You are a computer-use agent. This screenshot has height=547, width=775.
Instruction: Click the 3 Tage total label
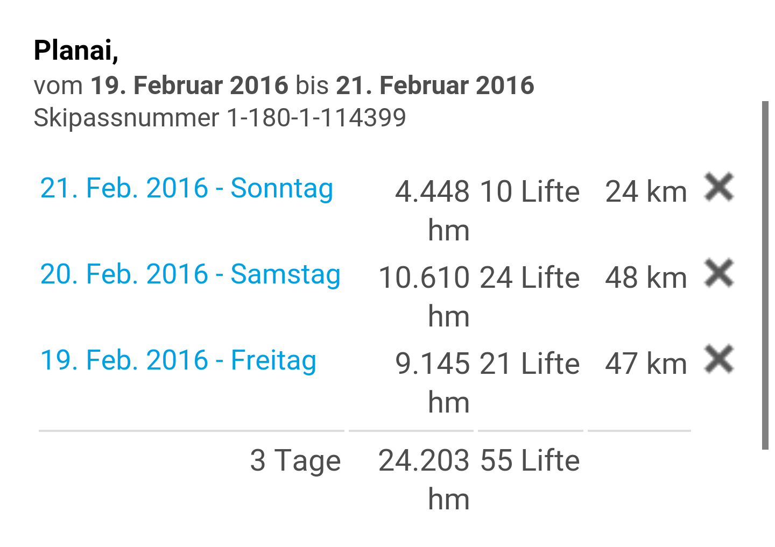(x=295, y=461)
